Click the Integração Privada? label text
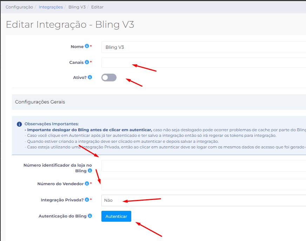The height and width of the screenshot is (241, 306). [62, 200]
